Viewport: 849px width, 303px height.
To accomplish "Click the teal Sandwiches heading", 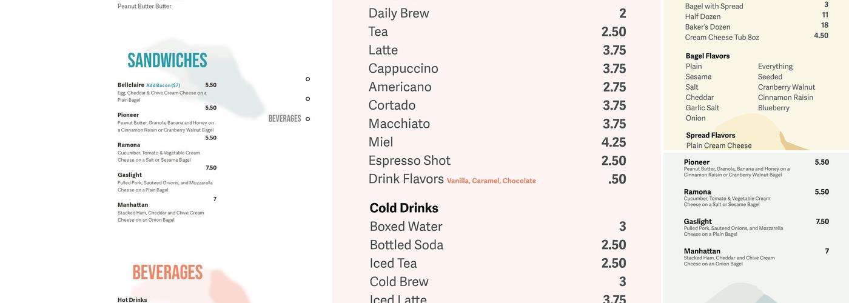I will click(x=167, y=61).
